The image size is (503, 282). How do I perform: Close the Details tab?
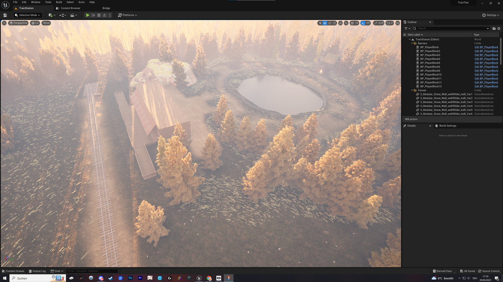pyautogui.click(x=430, y=126)
